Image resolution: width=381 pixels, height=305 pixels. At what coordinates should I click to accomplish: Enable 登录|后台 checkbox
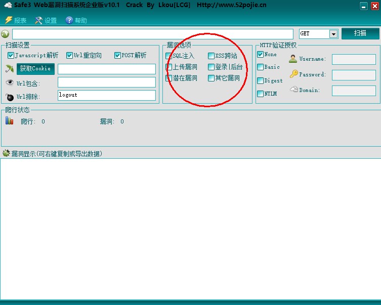[211, 67]
